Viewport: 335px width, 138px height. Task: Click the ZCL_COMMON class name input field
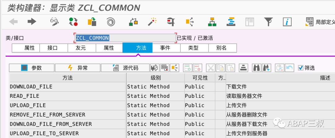coord(125,38)
